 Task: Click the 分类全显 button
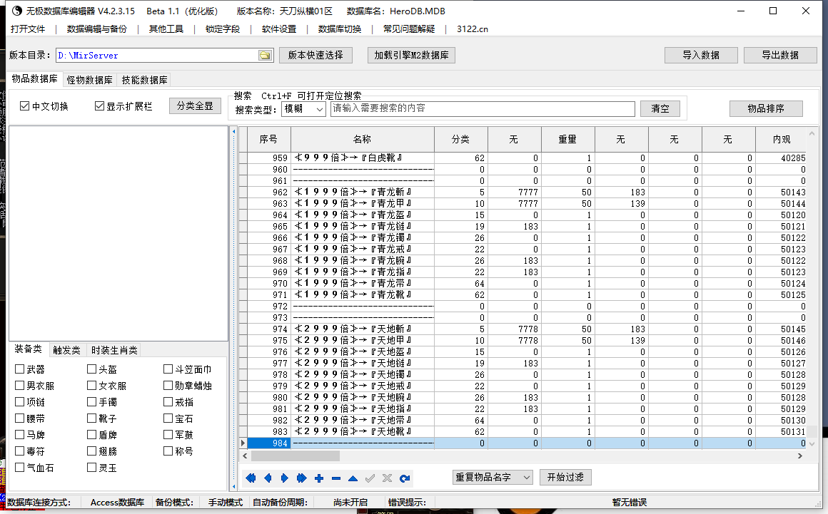click(x=195, y=106)
